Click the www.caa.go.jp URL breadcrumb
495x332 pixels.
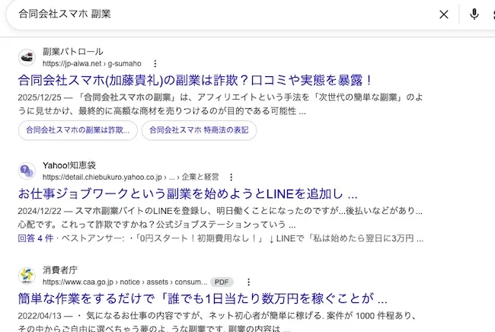coord(125,283)
